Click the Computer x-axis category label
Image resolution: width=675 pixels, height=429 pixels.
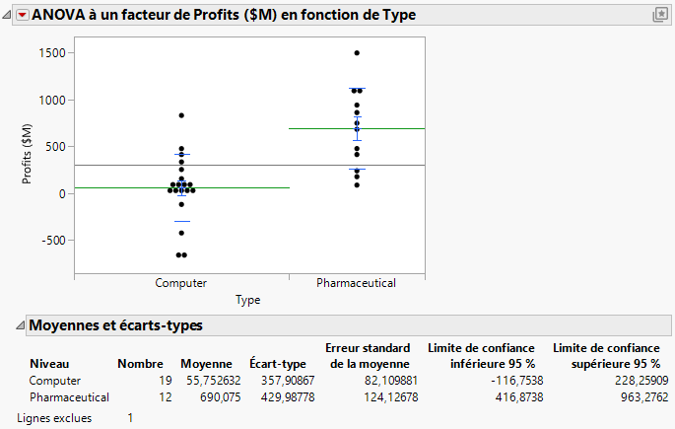tap(181, 283)
